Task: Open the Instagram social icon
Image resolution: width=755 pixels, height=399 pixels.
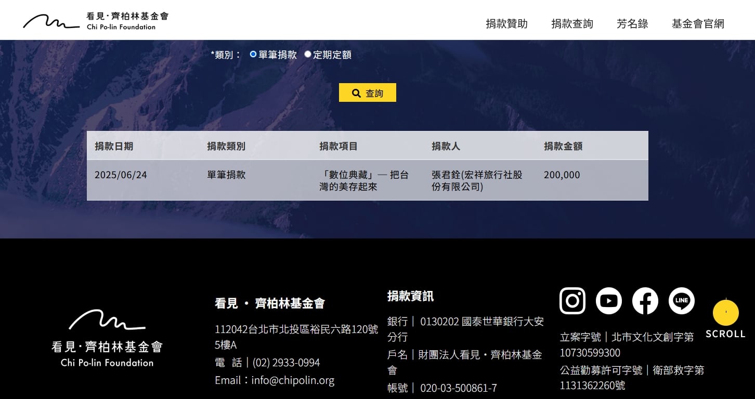Action: tap(572, 301)
